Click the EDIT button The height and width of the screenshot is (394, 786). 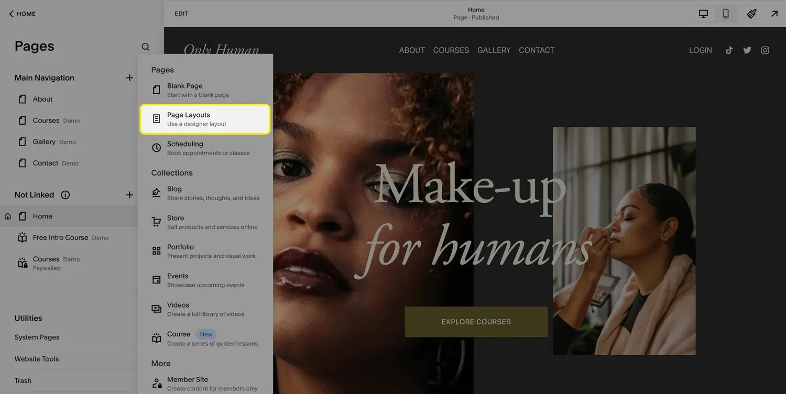pyautogui.click(x=181, y=14)
